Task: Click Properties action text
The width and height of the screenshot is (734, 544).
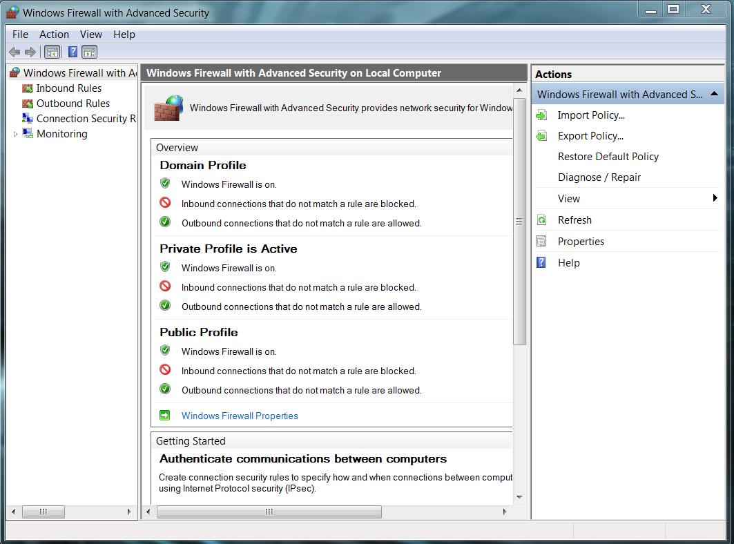Action: click(x=581, y=242)
